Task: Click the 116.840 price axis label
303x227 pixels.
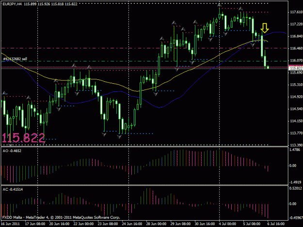Action: [x=296, y=36]
